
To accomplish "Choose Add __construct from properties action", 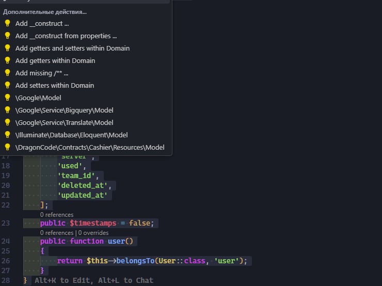I will 66,36.
